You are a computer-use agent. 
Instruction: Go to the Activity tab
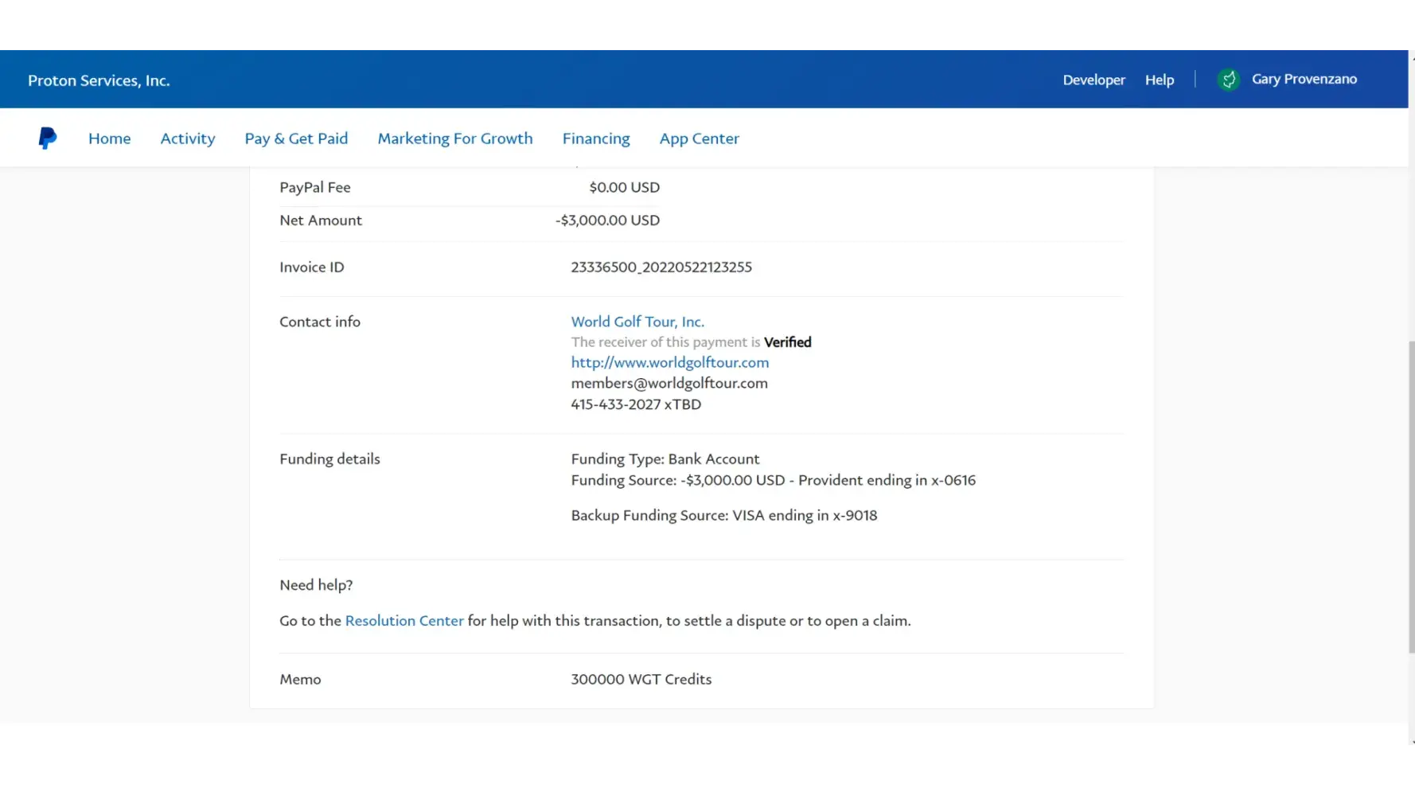[x=188, y=139]
